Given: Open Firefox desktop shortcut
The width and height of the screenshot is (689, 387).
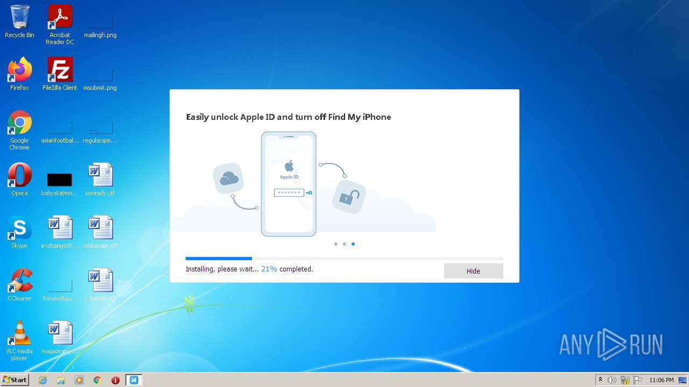Looking at the screenshot, I should (x=19, y=74).
